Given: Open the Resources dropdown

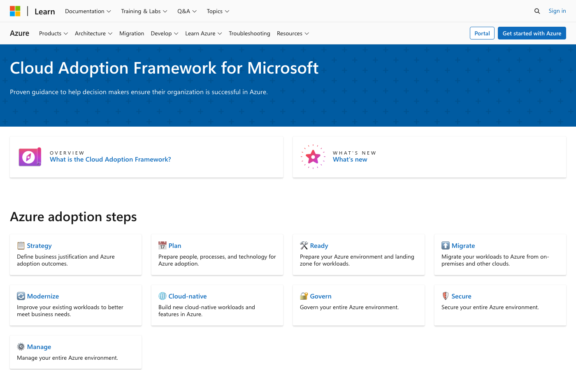Looking at the screenshot, I should click(293, 33).
